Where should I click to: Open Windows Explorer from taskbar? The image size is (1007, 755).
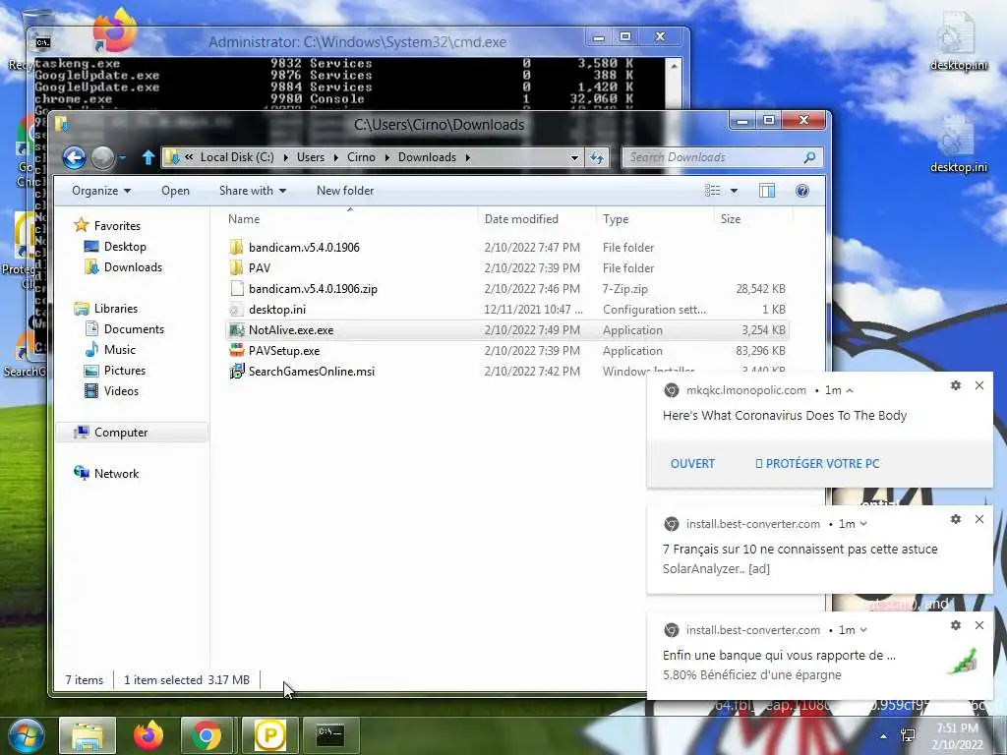point(88,735)
